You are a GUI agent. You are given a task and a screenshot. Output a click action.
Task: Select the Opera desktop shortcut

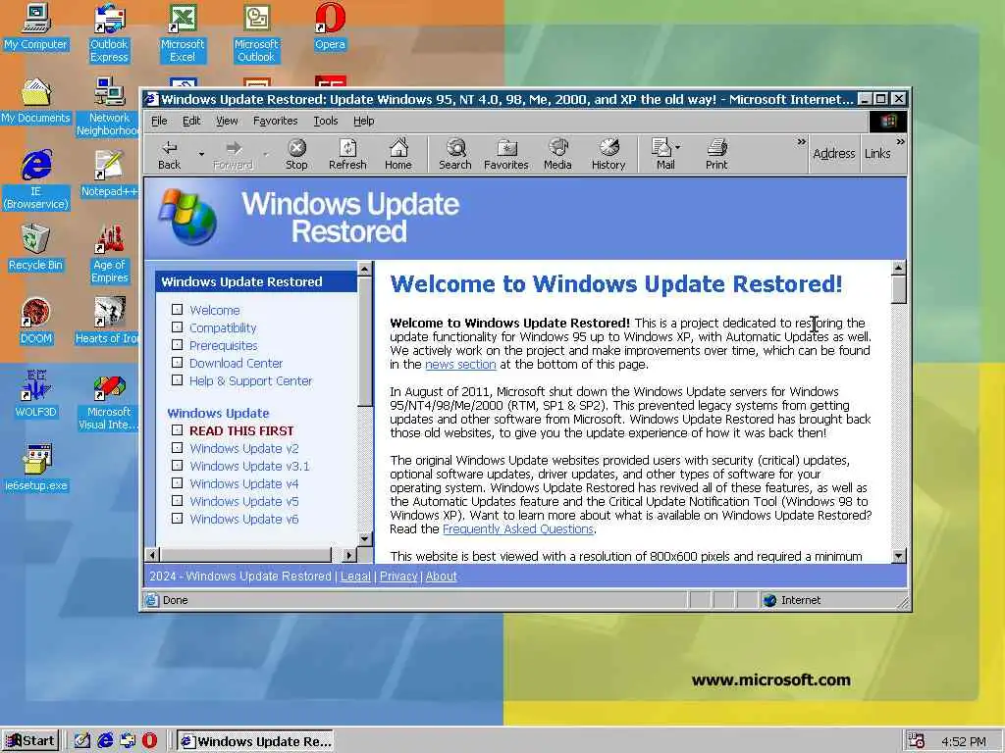click(330, 26)
